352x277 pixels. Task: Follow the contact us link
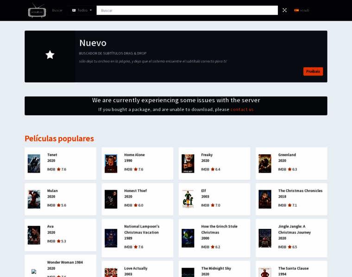pyautogui.click(x=242, y=109)
